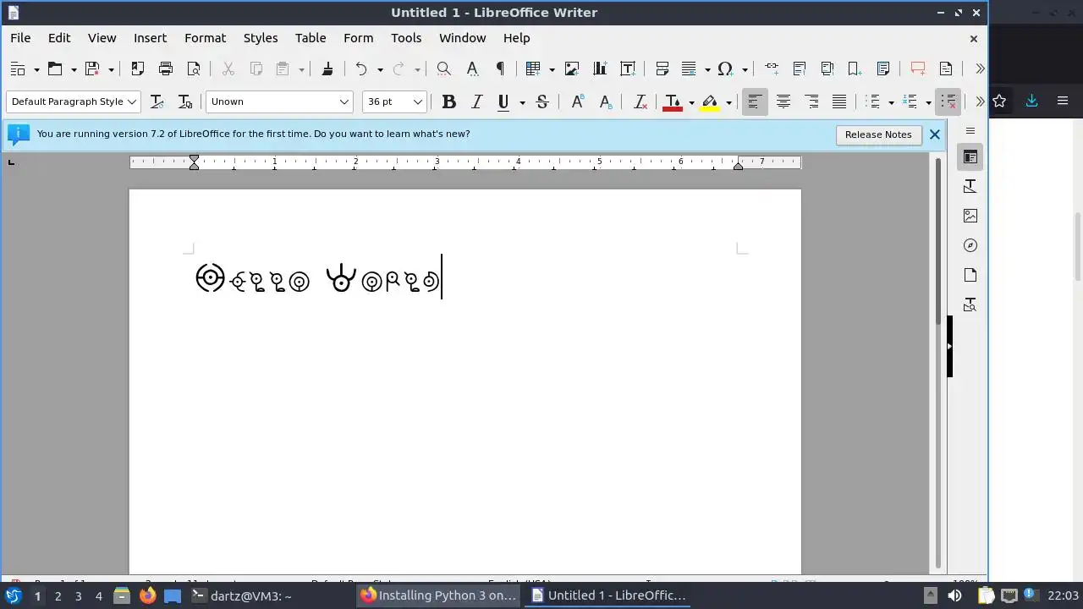Clear direct formatting
The width and height of the screenshot is (1083, 609).
[x=640, y=101]
